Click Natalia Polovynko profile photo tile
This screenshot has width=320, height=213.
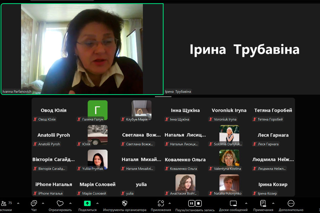tap(229, 184)
